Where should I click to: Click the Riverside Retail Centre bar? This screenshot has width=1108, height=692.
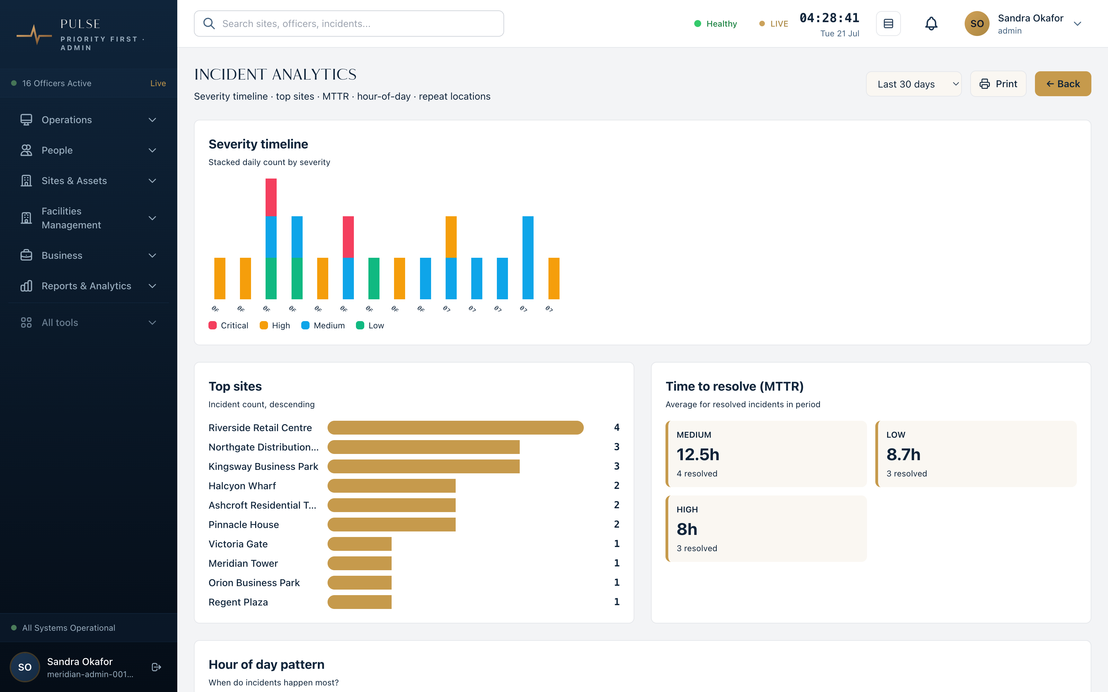click(x=456, y=427)
